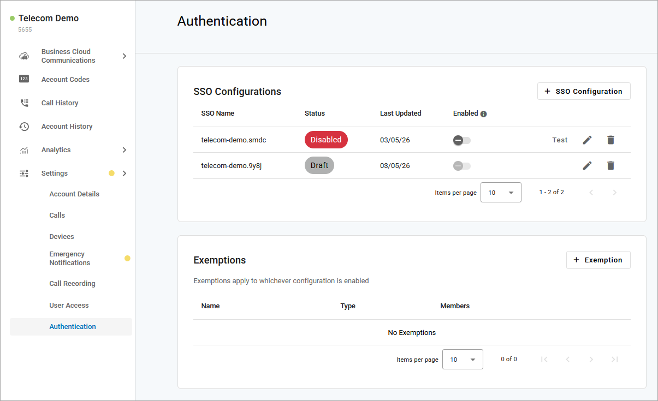The width and height of the screenshot is (658, 401).
Task: Click the Account Codes 123 icon
Action: coord(24,79)
